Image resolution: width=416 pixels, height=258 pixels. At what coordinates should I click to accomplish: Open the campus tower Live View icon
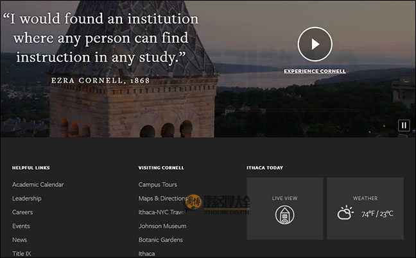(x=284, y=215)
